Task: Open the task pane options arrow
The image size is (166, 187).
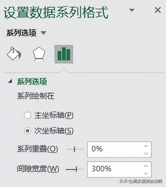Action: pos(132,10)
